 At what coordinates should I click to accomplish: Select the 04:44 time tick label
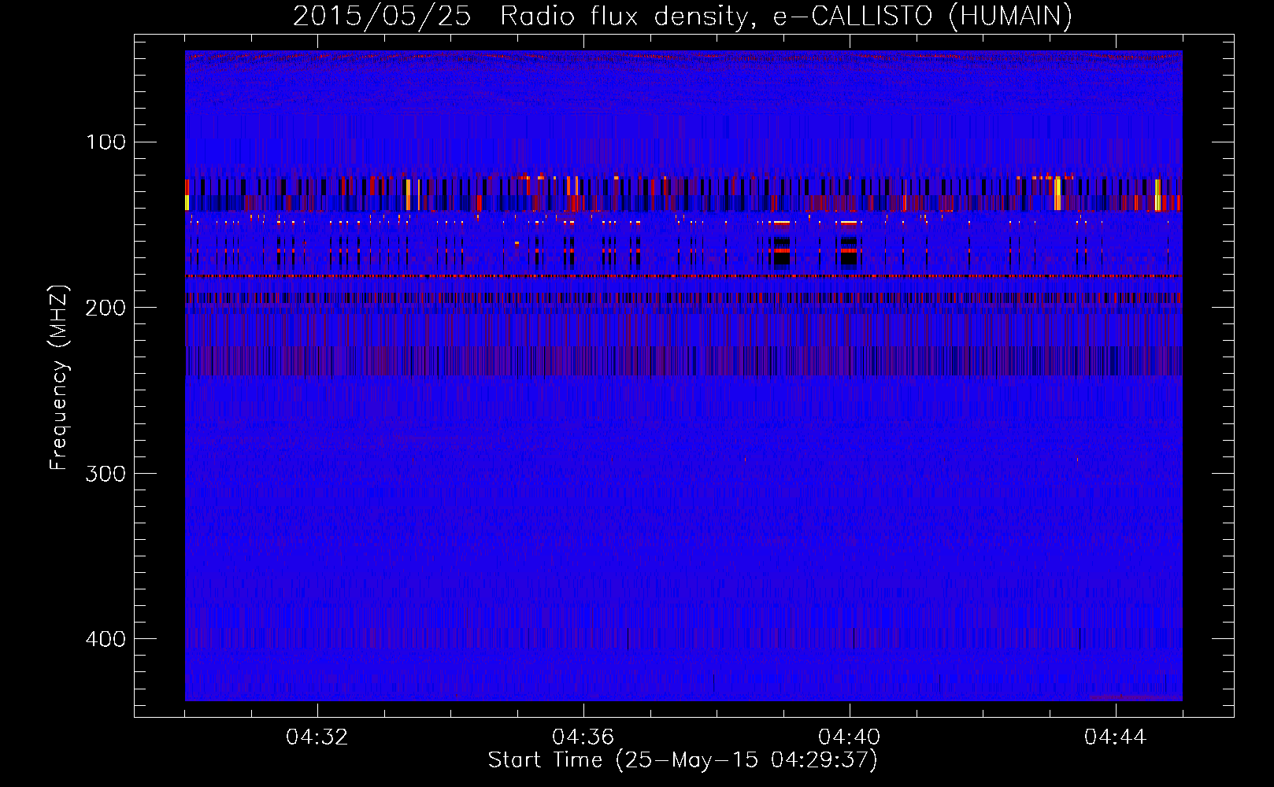[1116, 737]
